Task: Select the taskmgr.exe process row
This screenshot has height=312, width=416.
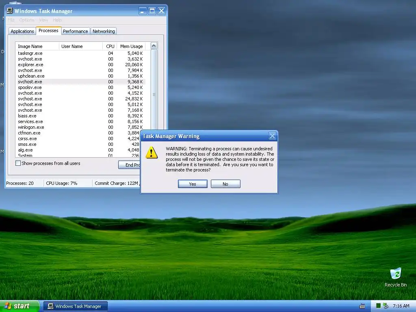Action: click(x=80, y=53)
